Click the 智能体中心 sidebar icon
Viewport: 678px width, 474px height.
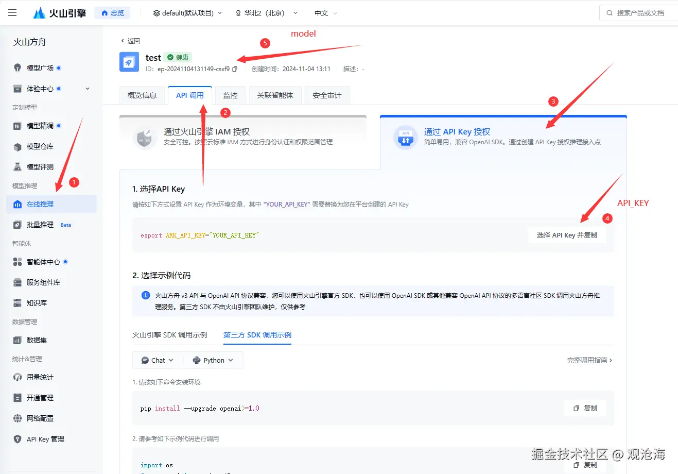tap(18, 262)
